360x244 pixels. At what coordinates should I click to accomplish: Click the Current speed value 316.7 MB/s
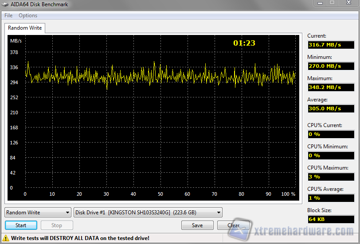(x=331, y=45)
